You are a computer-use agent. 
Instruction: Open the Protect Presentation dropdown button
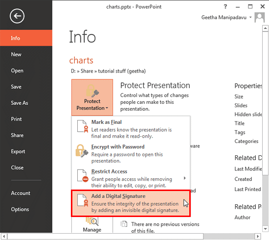point(92,97)
